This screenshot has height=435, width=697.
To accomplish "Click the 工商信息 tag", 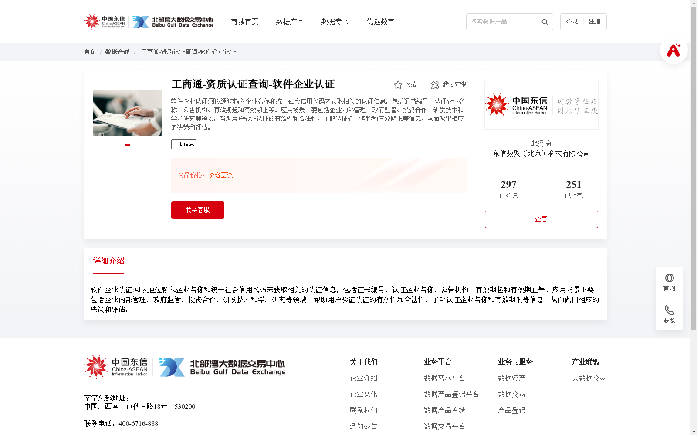I will [x=184, y=144].
